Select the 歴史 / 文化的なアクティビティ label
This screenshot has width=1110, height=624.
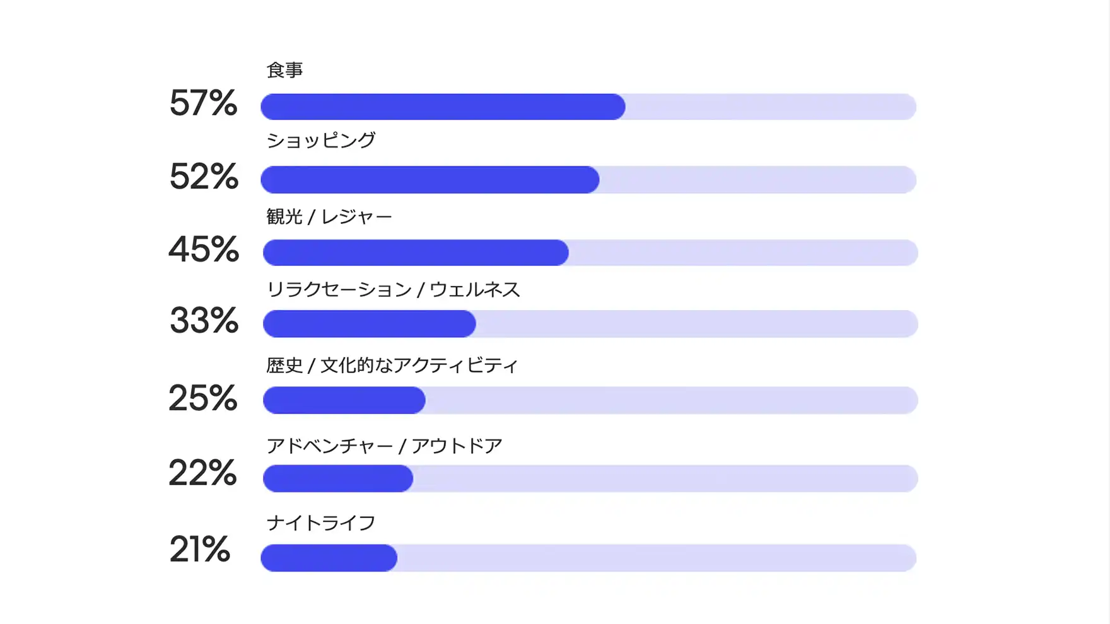pyautogui.click(x=392, y=366)
